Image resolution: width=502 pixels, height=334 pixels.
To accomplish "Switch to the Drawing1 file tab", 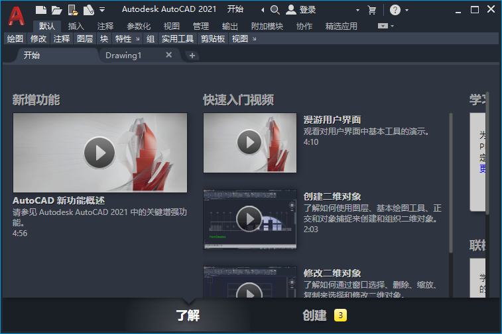I will (124, 56).
